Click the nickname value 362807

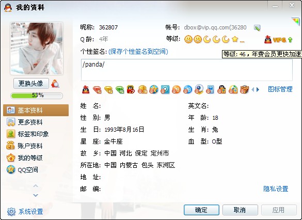click(x=108, y=27)
